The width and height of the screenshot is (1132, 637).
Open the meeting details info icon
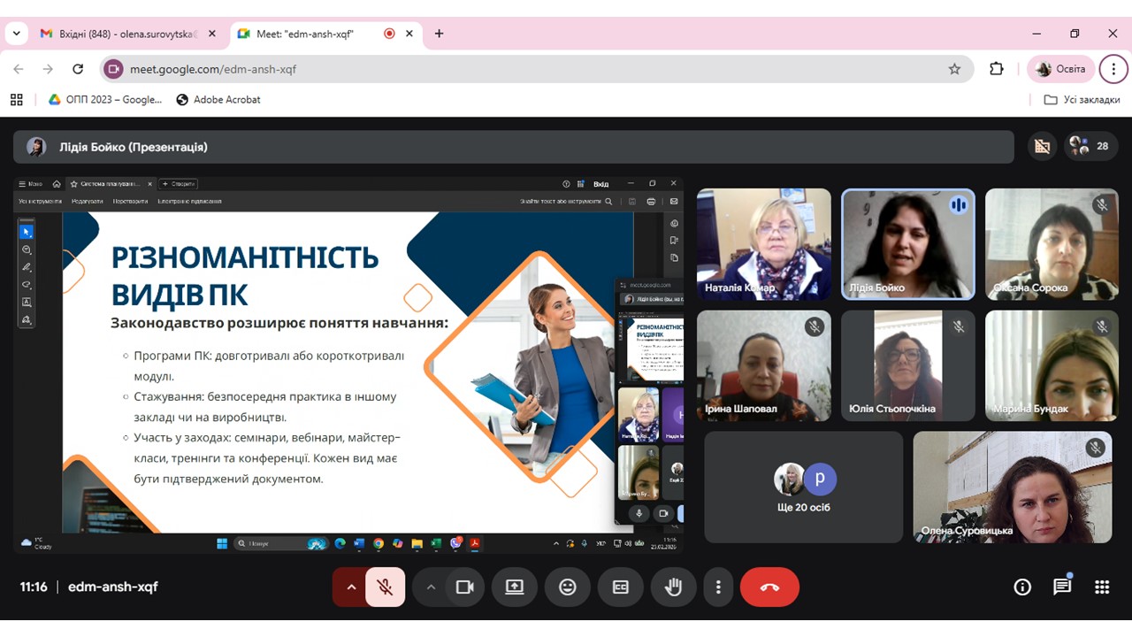click(1022, 587)
